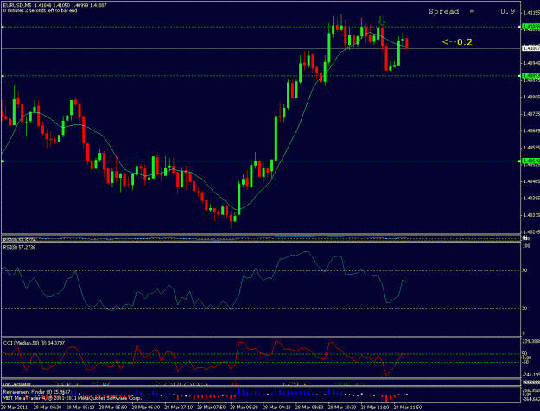Click the LotCalculator indicator label
Screen dimensions: 540x411
tap(17, 384)
